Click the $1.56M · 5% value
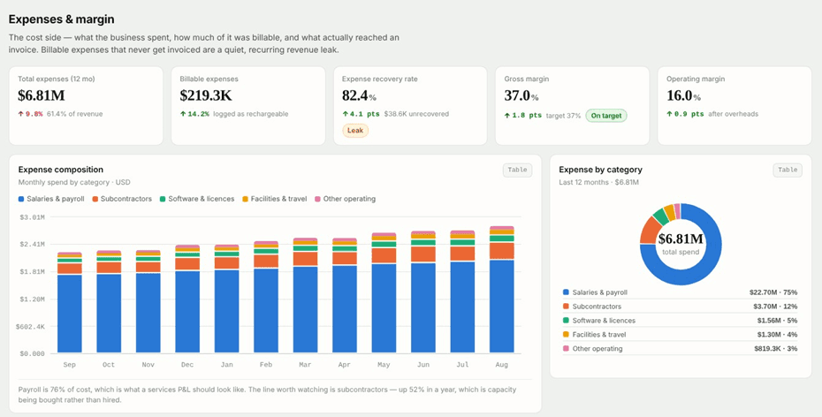 (x=777, y=321)
